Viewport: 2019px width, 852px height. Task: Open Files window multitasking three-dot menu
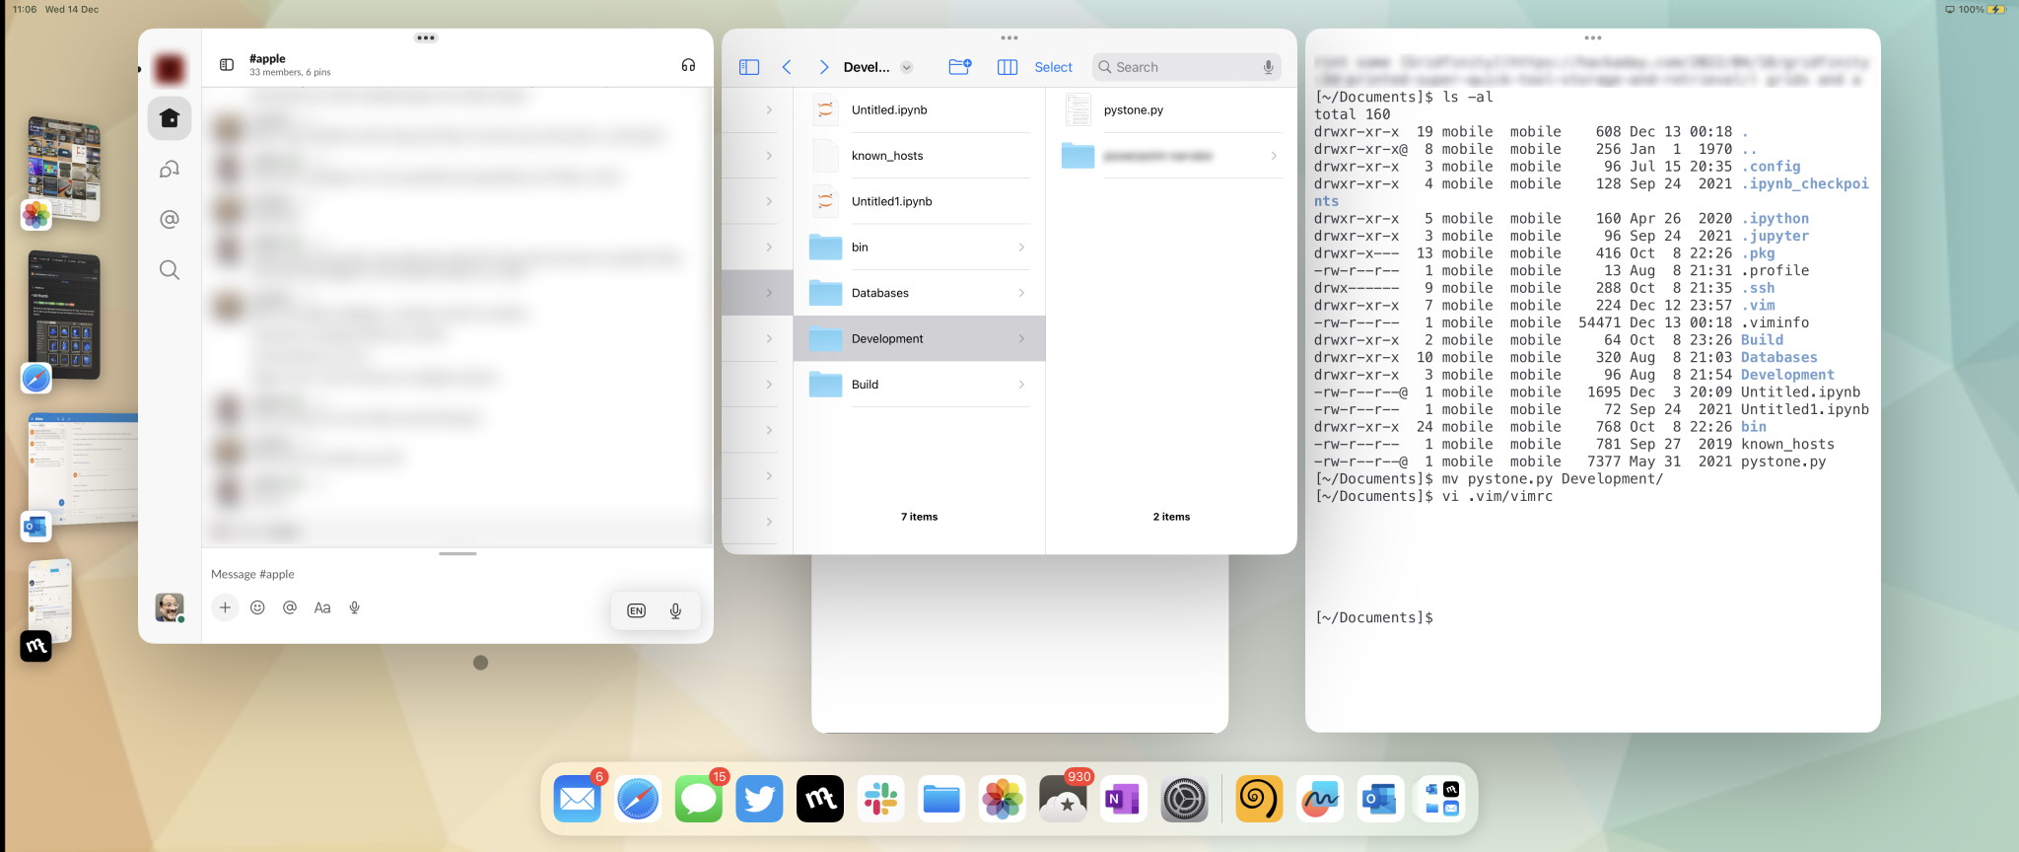(x=1009, y=38)
